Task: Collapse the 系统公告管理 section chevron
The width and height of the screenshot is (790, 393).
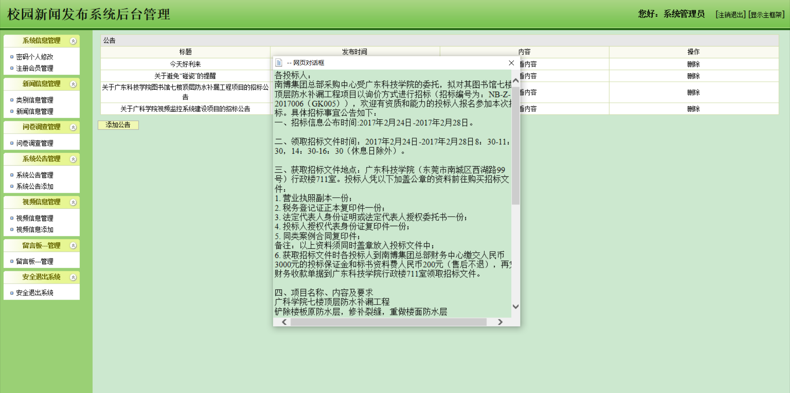Action: 73,159
